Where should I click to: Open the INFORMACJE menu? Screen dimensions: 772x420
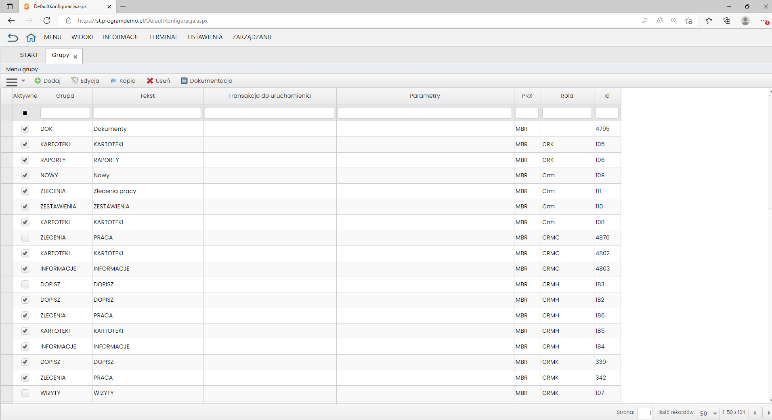pyautogui.click(x=121, y=37)
